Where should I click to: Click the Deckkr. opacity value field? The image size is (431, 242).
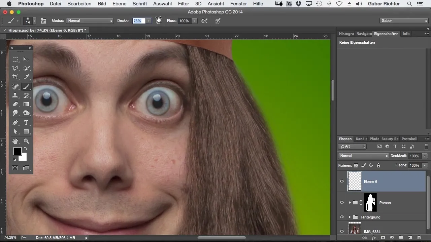click(139, 21)
